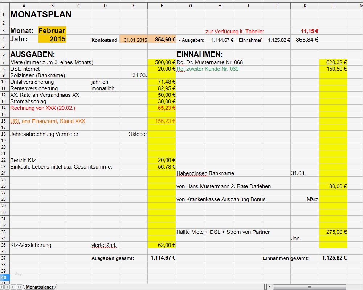This screenshot has width=363, height=290.
Task: Click the 2015 year cell
Action: tap(52, 39)
